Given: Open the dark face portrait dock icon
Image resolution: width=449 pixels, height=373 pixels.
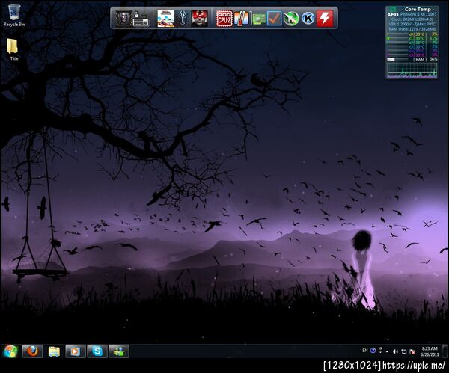Looking at the screenshot, I should (123, 19).
